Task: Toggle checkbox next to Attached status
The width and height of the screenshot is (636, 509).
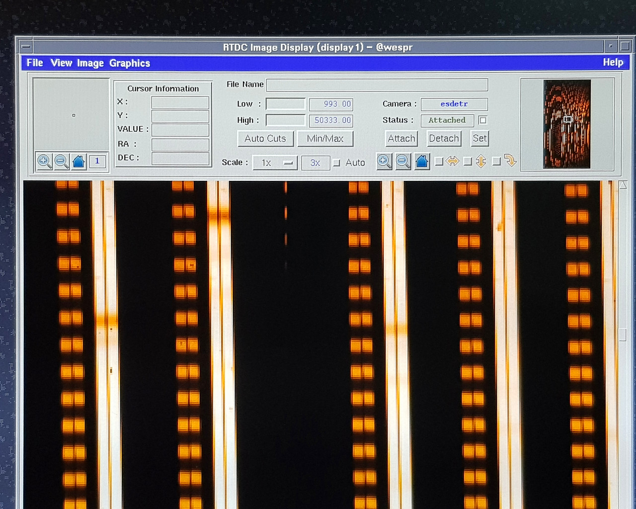Action: click(482, 120)
